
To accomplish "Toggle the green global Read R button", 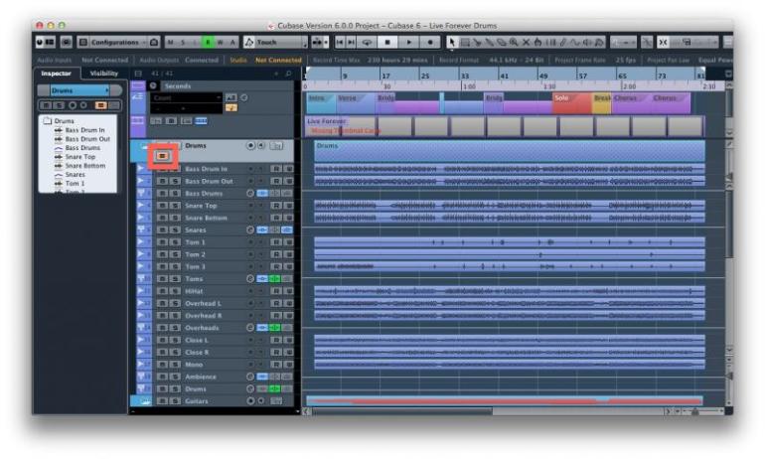I will click(x=208, y=43).
